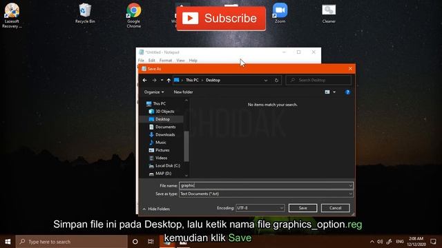Change the view icon in dialog toolbar
The image size is (442, 248).
(x=327, y=92)
